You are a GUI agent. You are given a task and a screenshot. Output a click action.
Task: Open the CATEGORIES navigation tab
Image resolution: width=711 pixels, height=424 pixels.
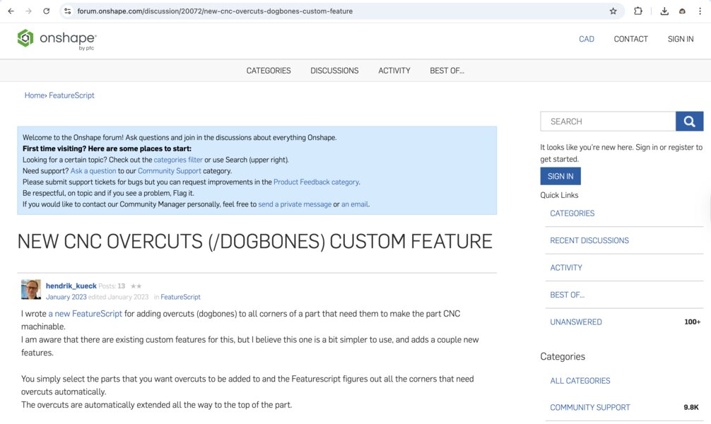click(269, 71)
